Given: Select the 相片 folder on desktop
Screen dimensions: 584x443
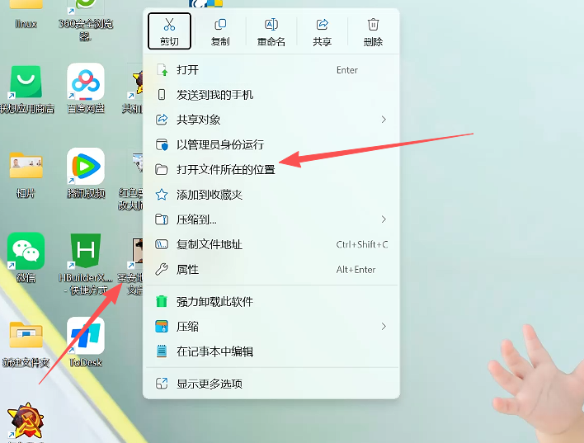Looking at the screenshot, I should (26, 174).
